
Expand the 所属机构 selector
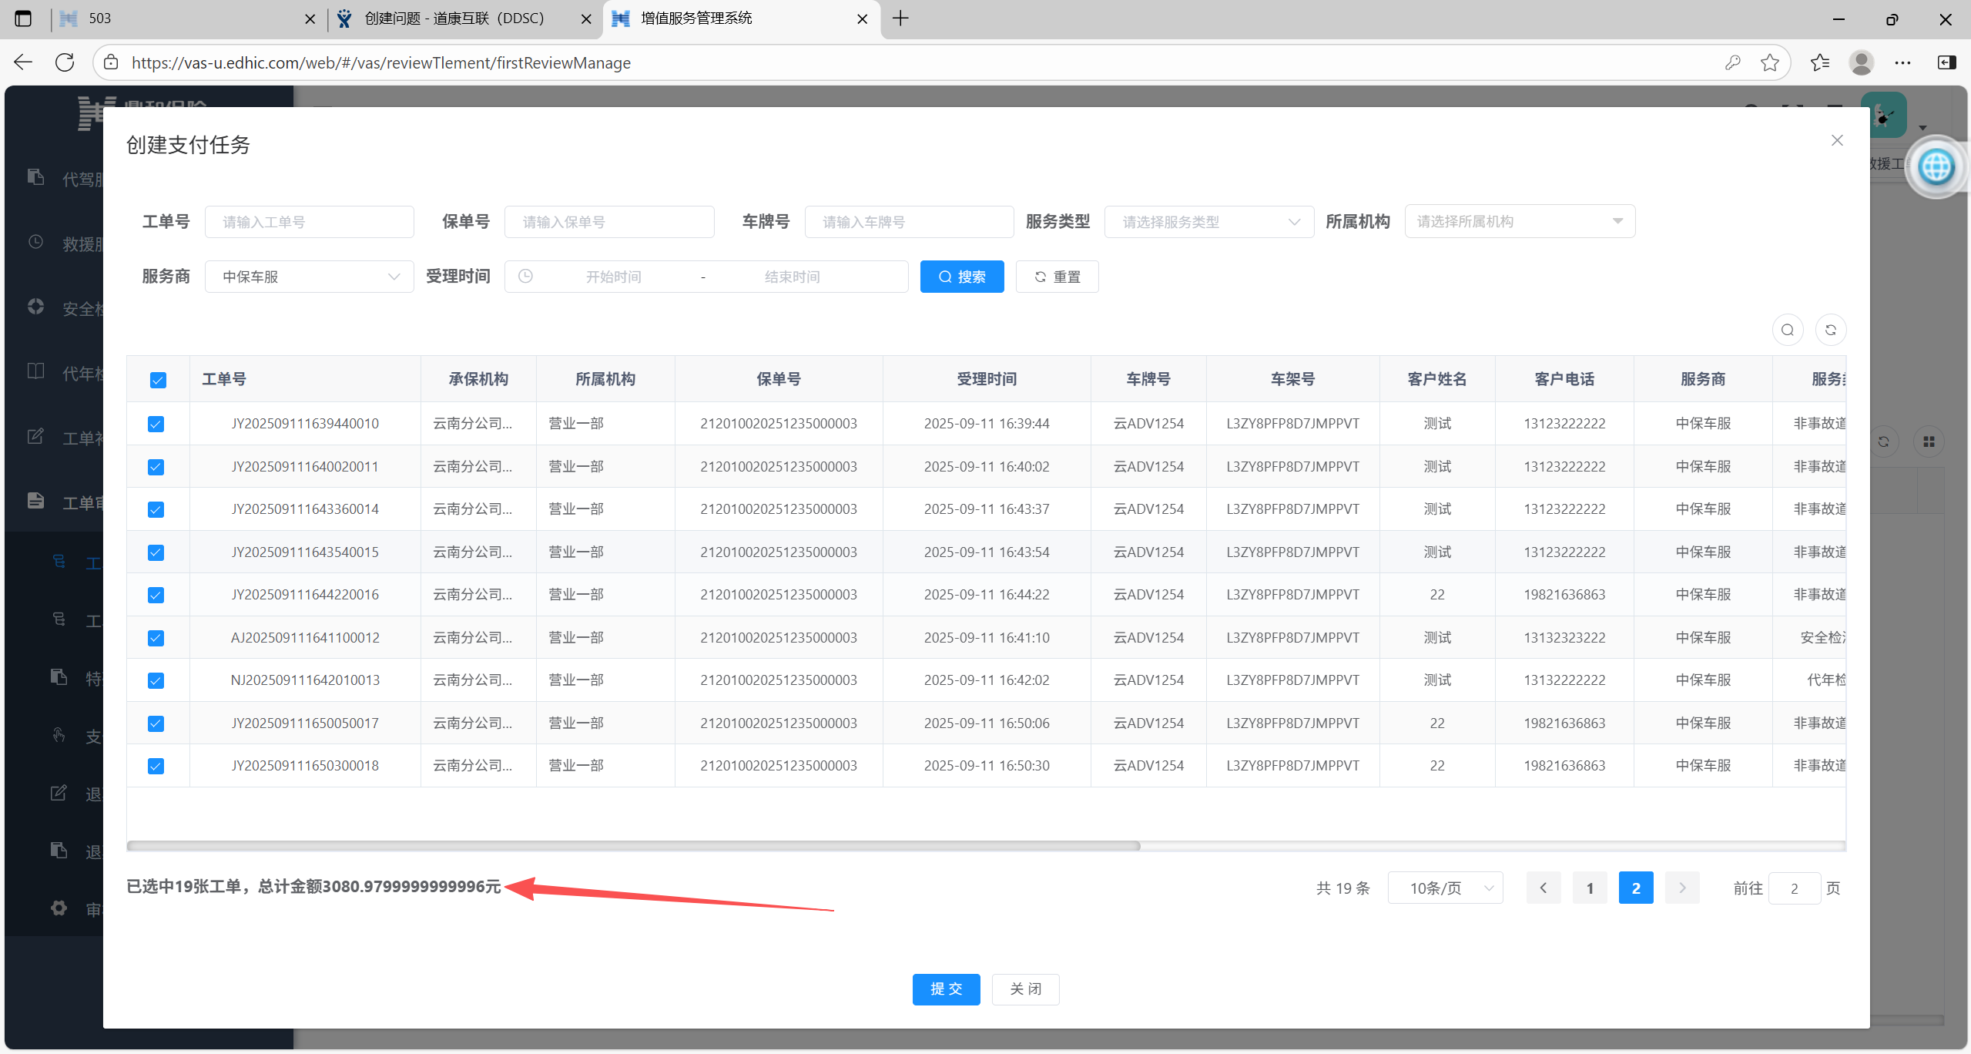[x=1519, y=222]
